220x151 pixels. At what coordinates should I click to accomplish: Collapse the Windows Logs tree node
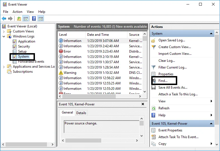point(4,36)
